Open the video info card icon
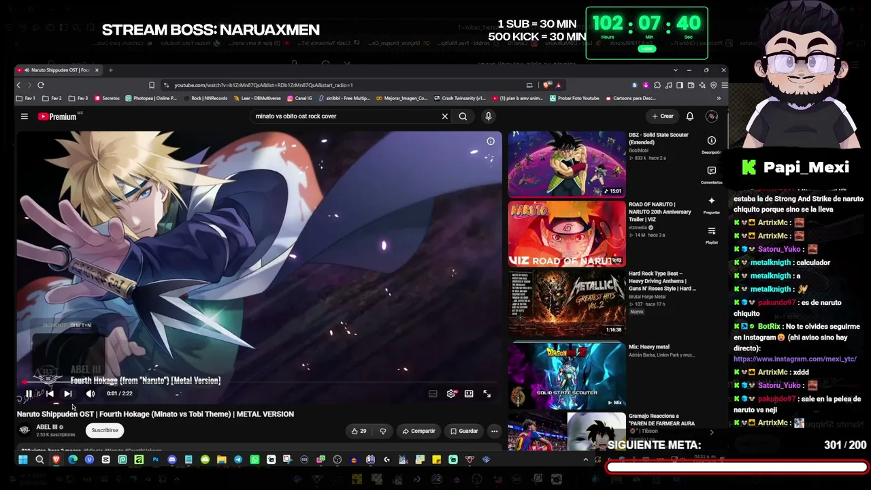The width and height of the screenshot is (871, 490). click(491, 142)
